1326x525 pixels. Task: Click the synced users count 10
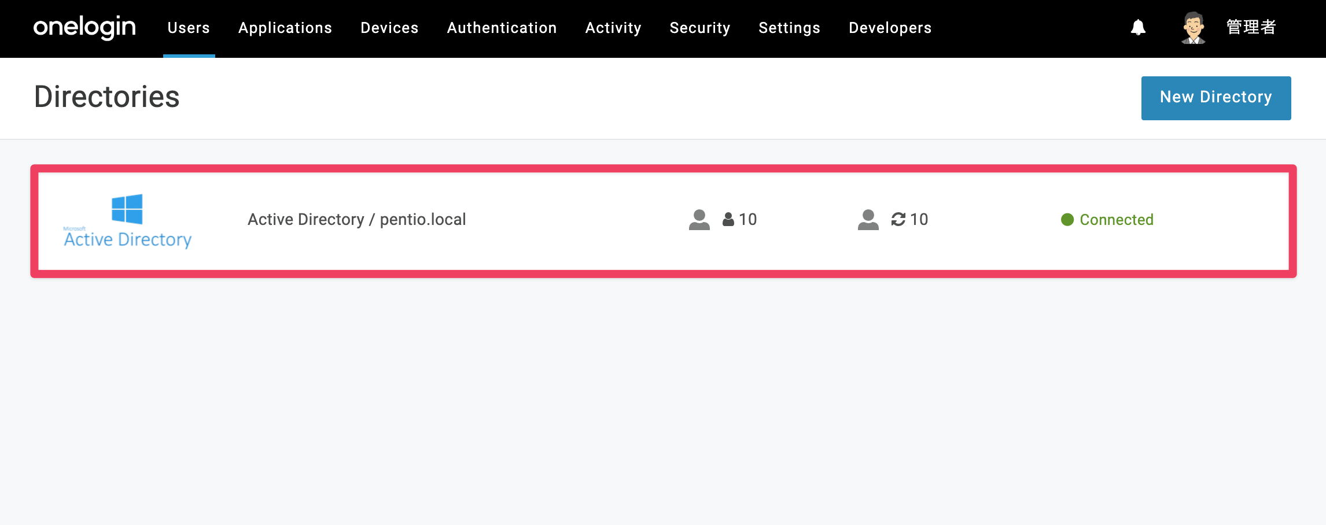[919, 220]
